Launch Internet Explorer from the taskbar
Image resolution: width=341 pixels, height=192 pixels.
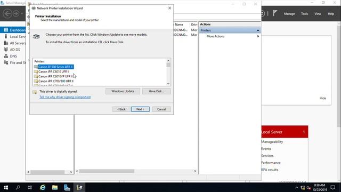coord(43,187)
